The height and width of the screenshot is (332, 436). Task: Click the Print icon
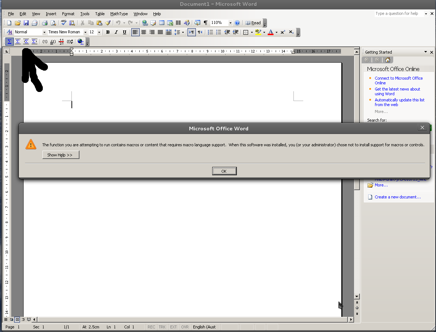[x=45, y=23]
